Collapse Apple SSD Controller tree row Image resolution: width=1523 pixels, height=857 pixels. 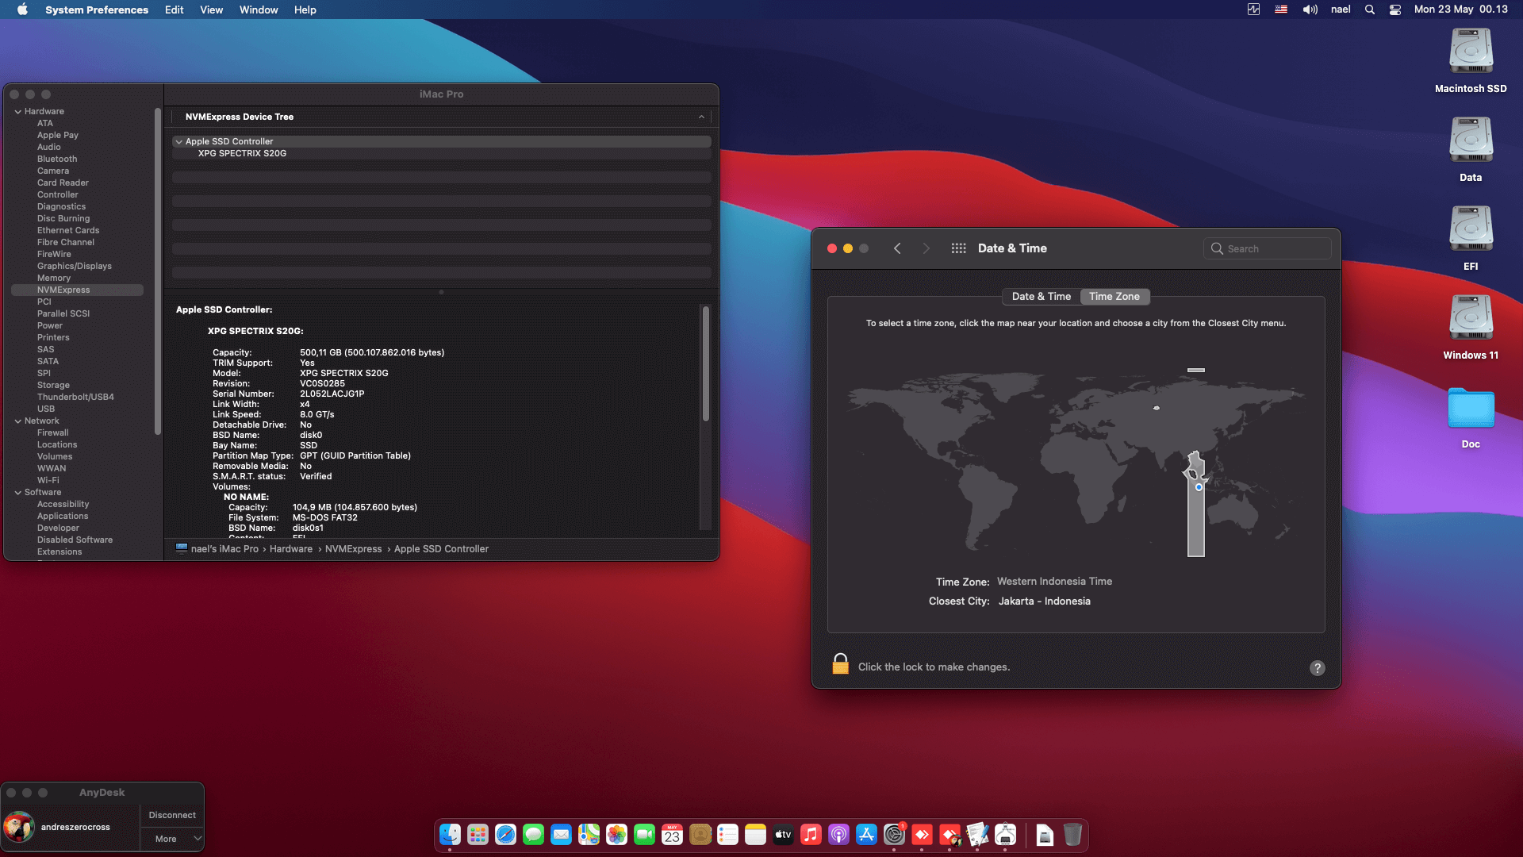[x=178, y=142]
